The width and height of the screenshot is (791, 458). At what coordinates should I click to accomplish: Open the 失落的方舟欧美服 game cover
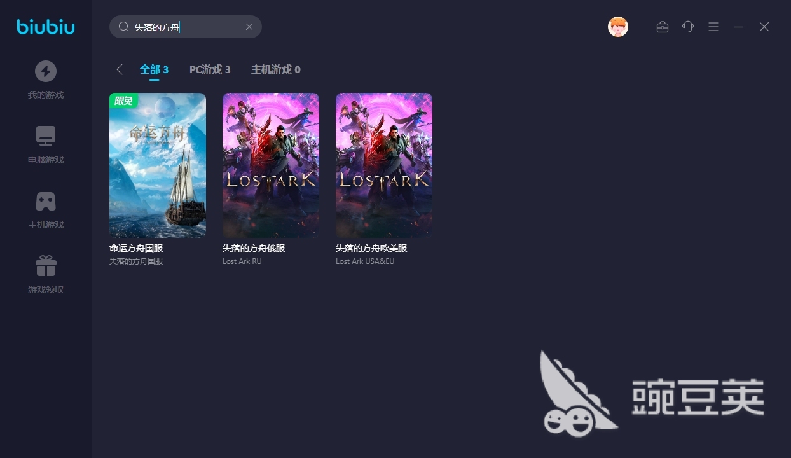pyautogui.click(x=384, y=165)
